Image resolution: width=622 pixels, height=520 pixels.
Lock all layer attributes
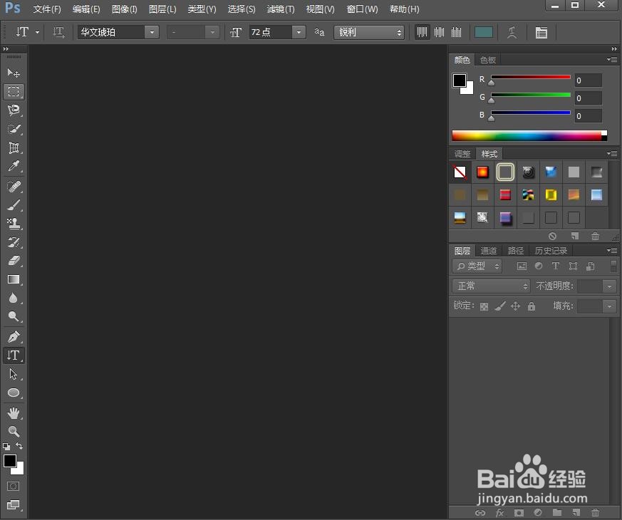(532, 306)
